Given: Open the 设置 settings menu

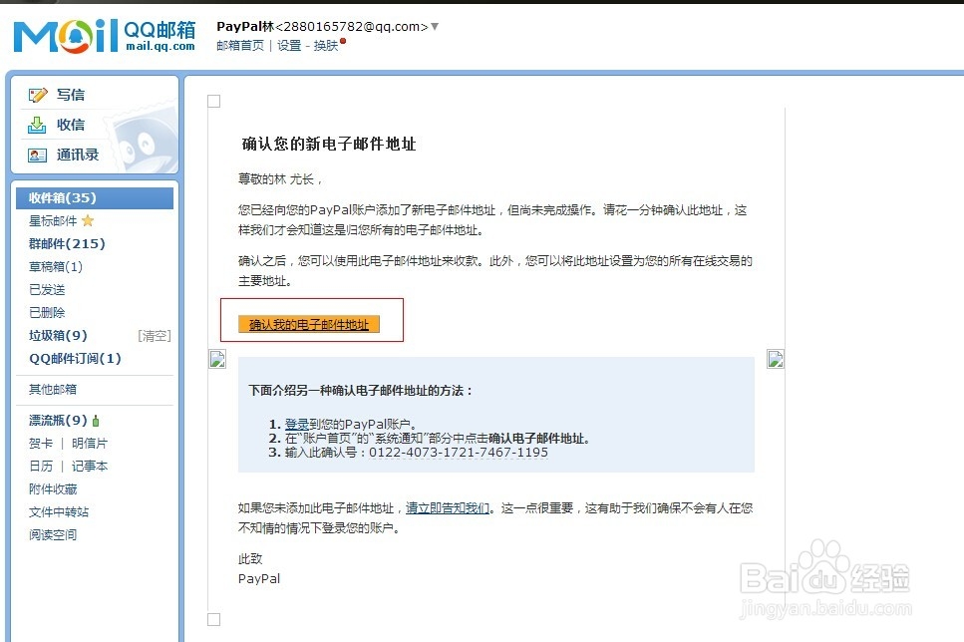Looking at the screenshot, I should coord(287,46).
